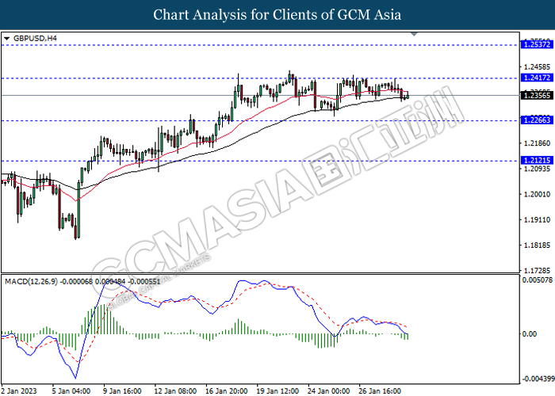
Task: Select the 19 Jan 12:00 time label
Action: coord(277,391)
